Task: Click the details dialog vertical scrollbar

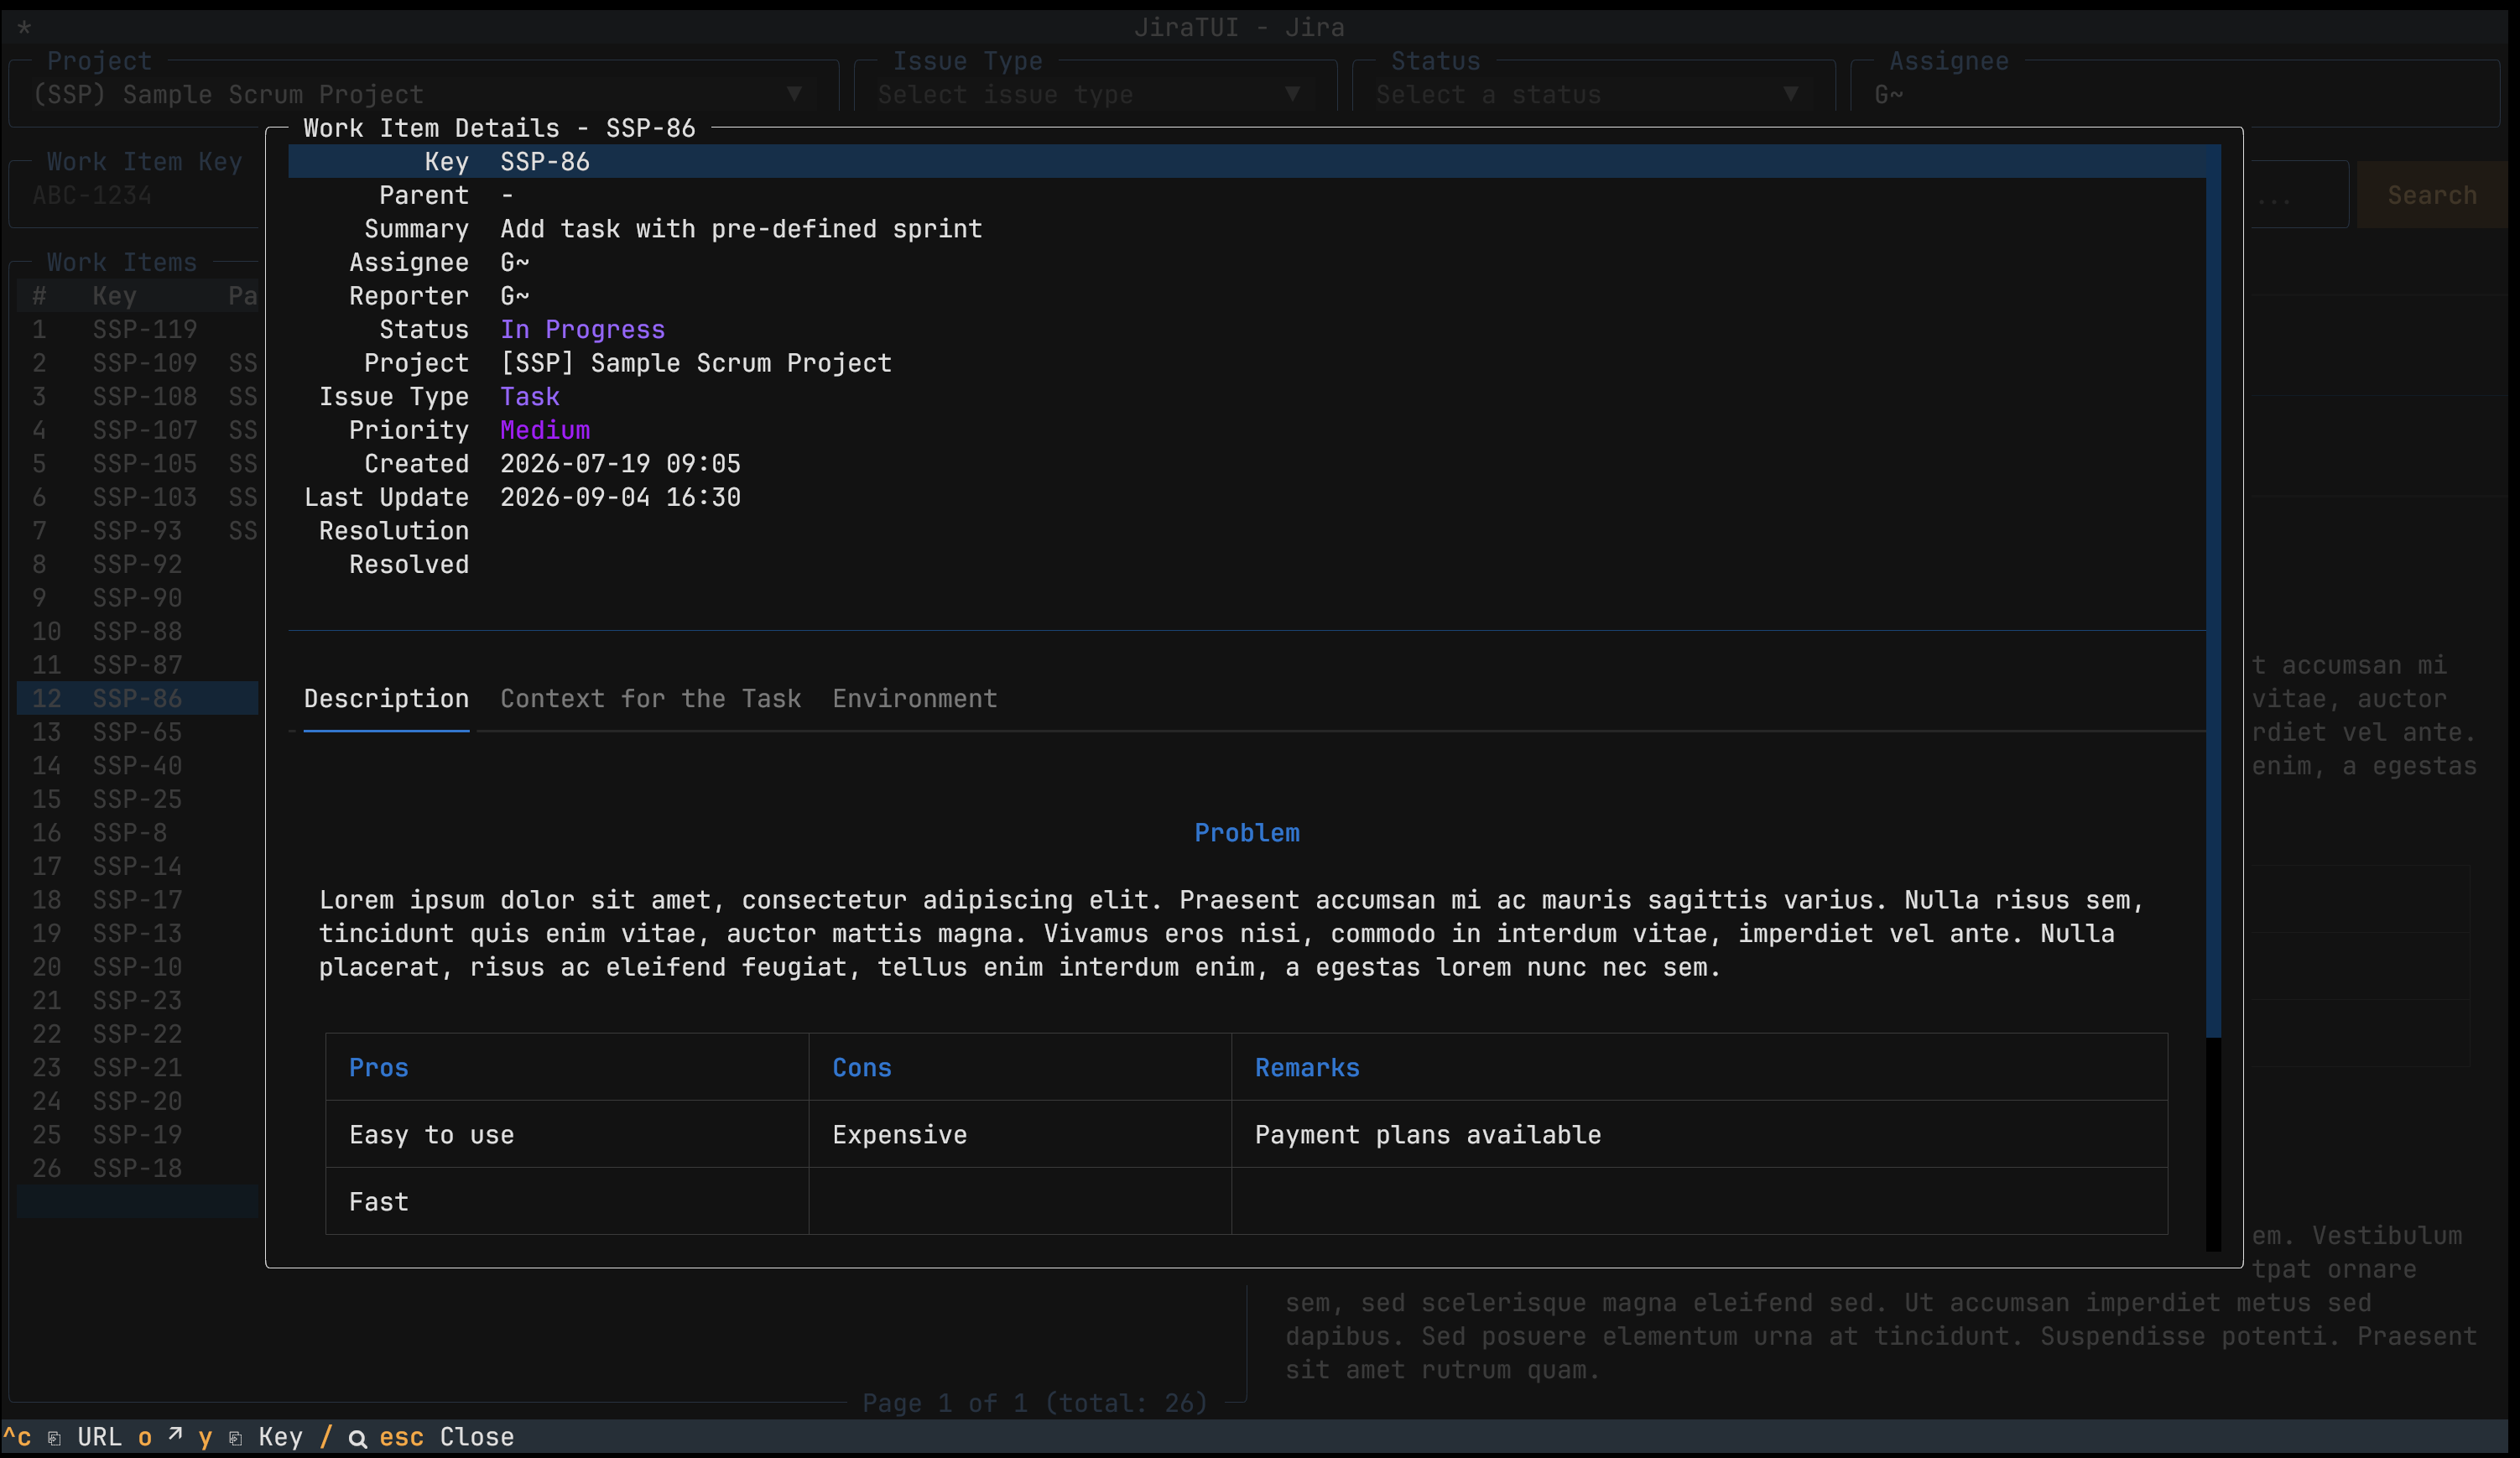Action: coord(2213,697)
